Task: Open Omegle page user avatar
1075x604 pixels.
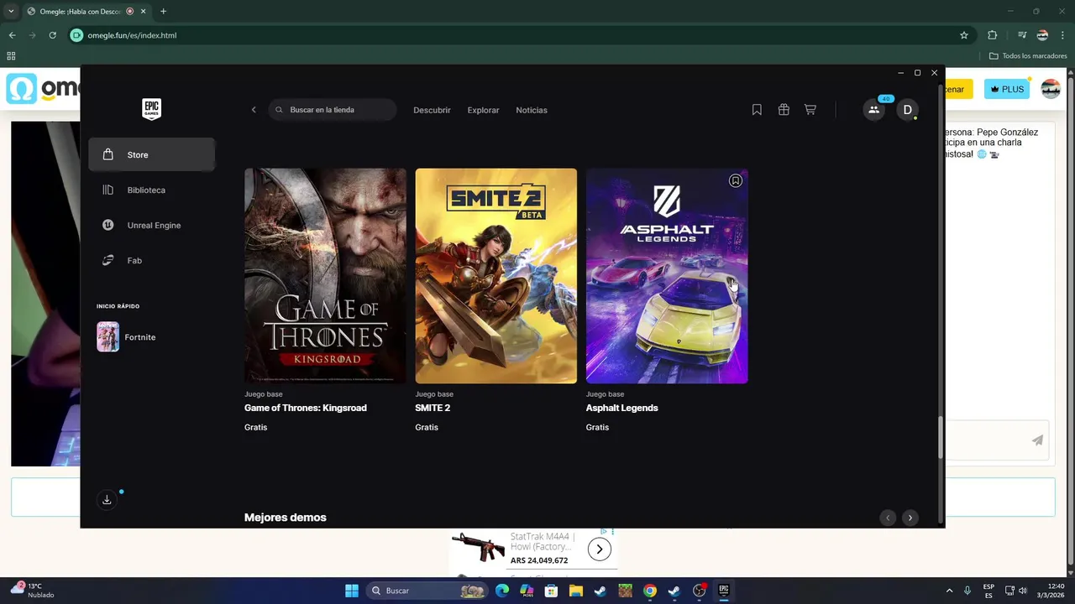Action: pyautogui.click(x=1051, y=89)
